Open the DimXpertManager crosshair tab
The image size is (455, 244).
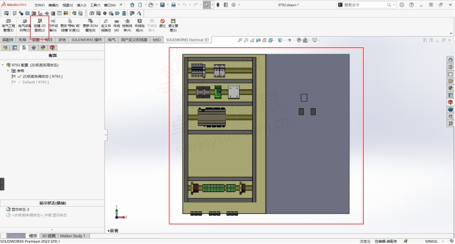pyautogui.click(x=33, y=48)
